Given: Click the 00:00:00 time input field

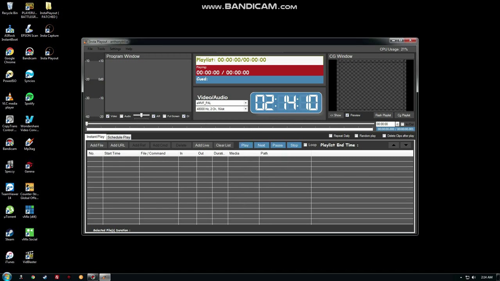Looking at the screenshot, I should point(386,124).
